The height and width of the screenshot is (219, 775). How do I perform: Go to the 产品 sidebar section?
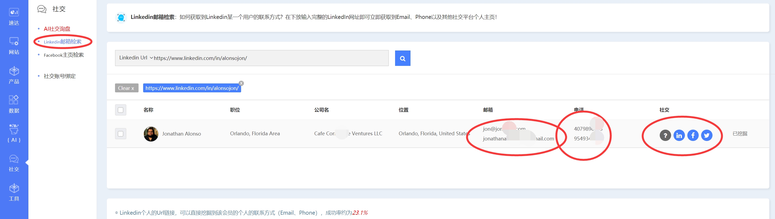14,75
